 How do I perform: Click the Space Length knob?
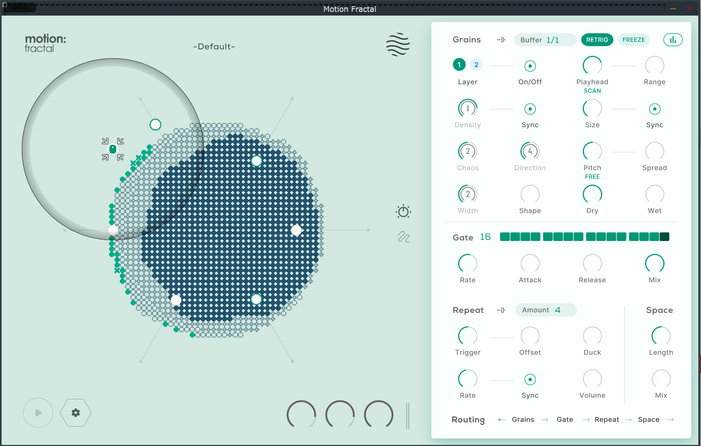(x=661, y=336)
